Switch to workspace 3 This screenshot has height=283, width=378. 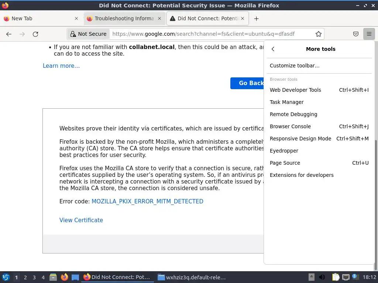(34, 277)
